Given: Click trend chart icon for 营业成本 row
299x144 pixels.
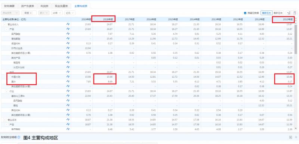Looking at the screenshot, I should point(68,120).
